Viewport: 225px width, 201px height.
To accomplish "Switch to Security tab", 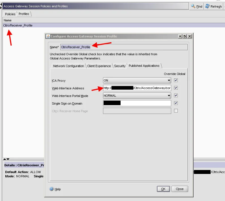I will point(120,66).
